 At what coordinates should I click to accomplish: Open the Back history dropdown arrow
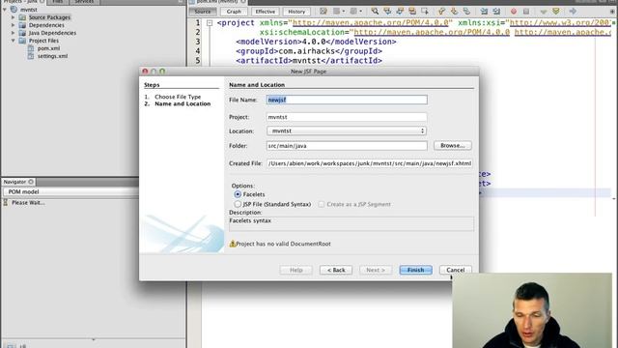tap(344, 12)
